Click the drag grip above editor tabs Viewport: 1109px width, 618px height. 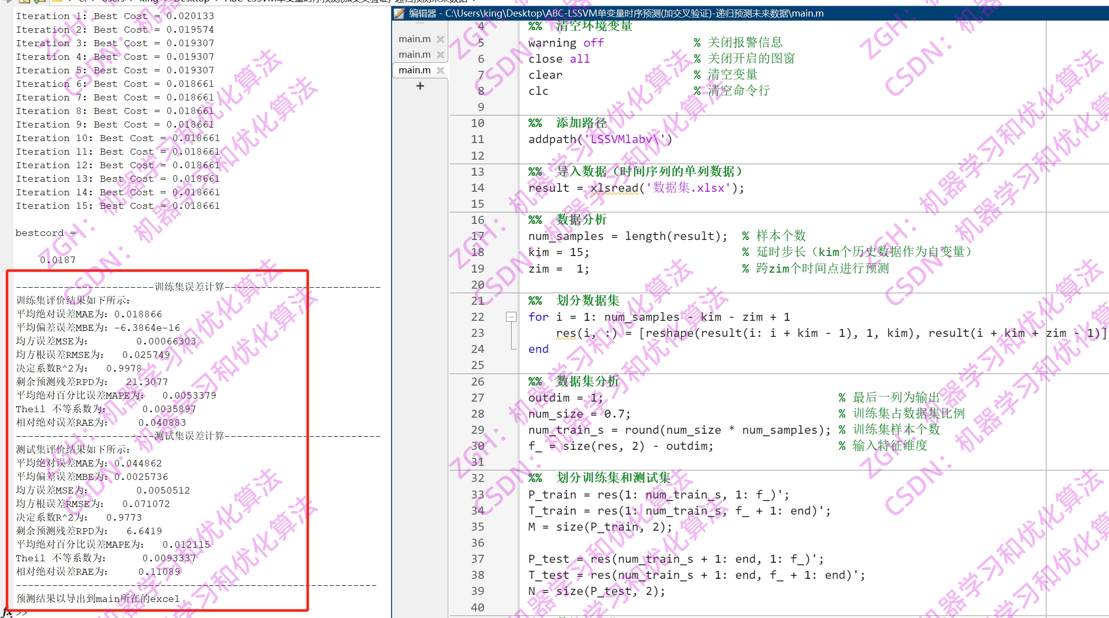pos(420,24)
